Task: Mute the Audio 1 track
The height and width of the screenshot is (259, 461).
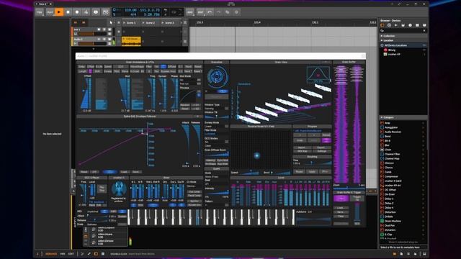Action: pyautogui.click(x=109, y=39)
